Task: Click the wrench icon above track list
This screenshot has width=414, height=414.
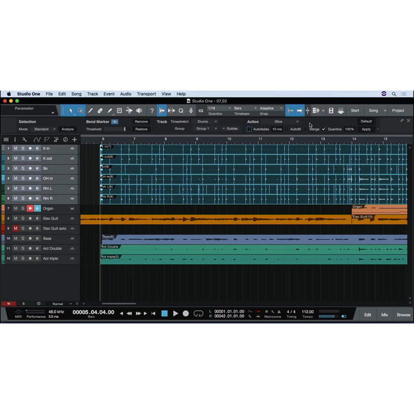Action: pyautogui.click(x=25, y=140)
